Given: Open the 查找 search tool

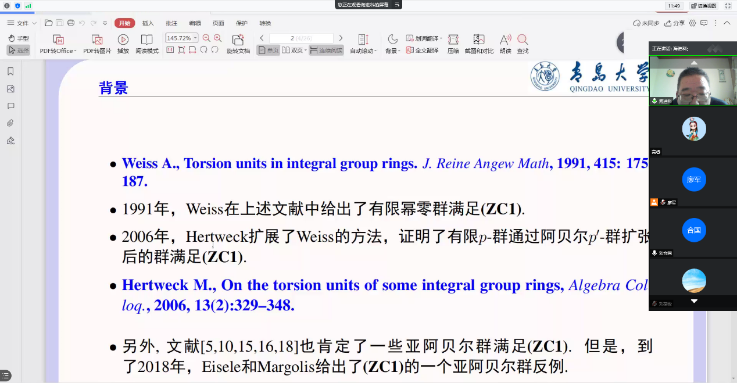Looking at the screenshot, I should (x=523, y=40).
